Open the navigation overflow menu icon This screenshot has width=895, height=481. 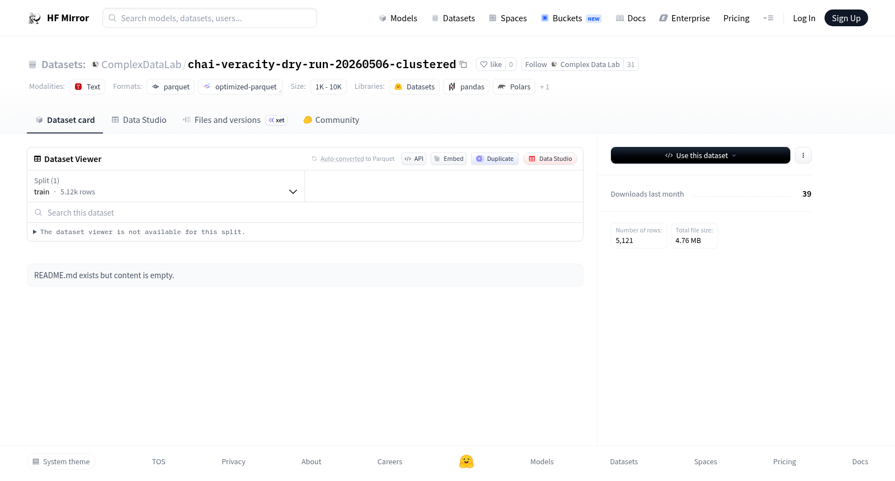click(x=768, y=18)
